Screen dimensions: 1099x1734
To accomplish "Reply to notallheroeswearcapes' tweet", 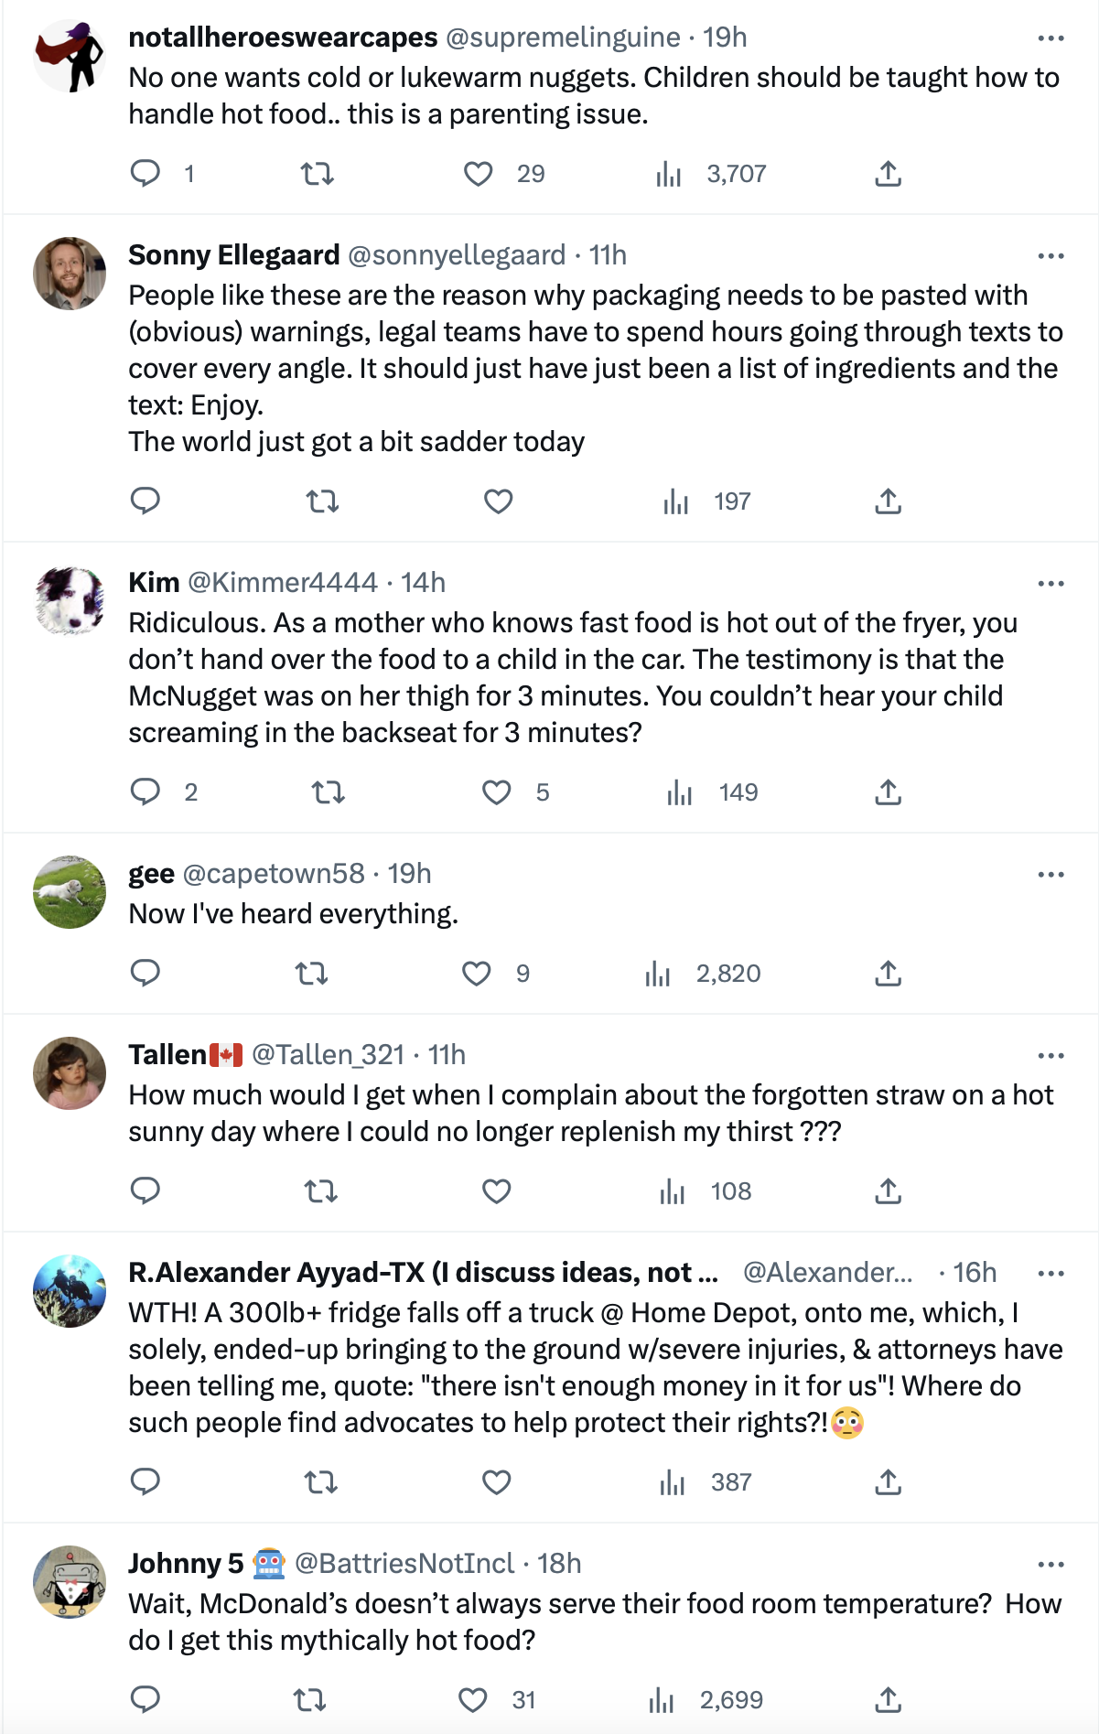I will click(x=145, y=173).
